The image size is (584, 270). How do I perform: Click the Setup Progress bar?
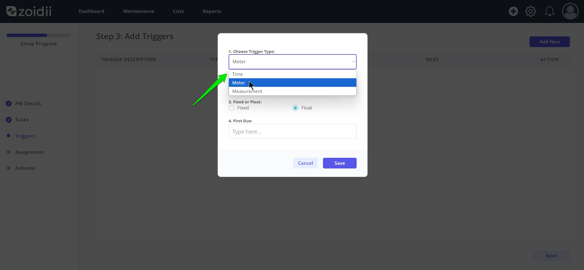tap(39, 35)
